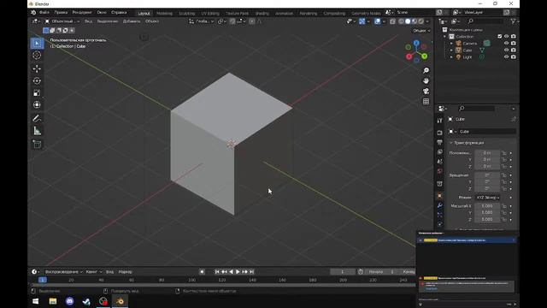The image size is (547, 308).
Task: Open the XYZ Euler rotation mode dropdown
Action: click(487, 198)
